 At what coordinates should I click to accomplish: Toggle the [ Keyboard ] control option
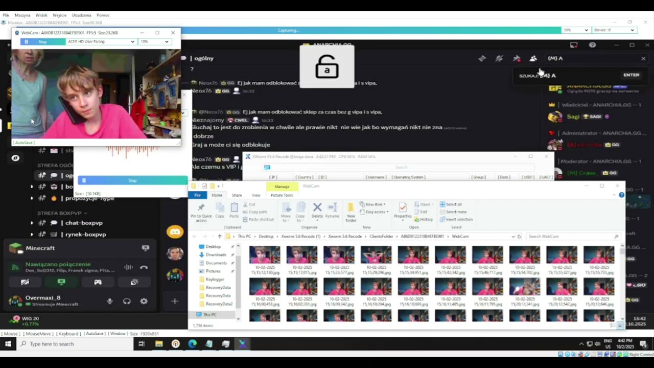pos(68,334)
